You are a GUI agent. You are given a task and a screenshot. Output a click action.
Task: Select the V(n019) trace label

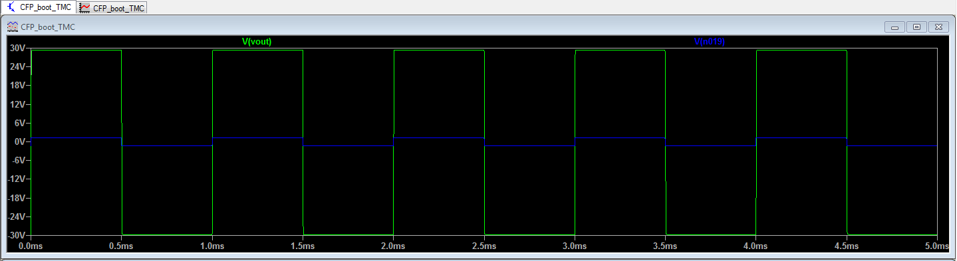[710, 42]
